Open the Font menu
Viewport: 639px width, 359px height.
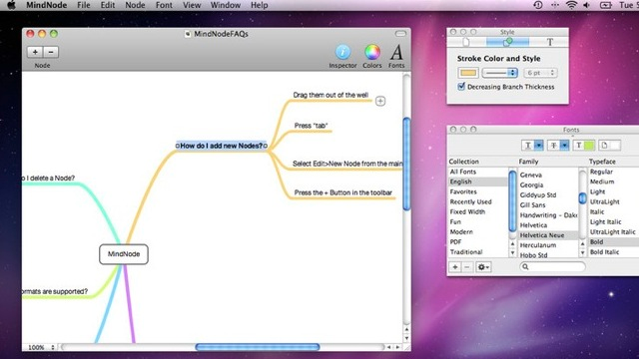164,5
